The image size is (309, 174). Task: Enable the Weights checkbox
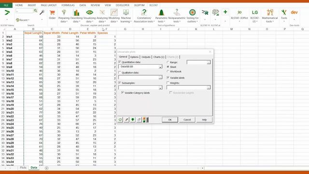[x=168, y=83]
